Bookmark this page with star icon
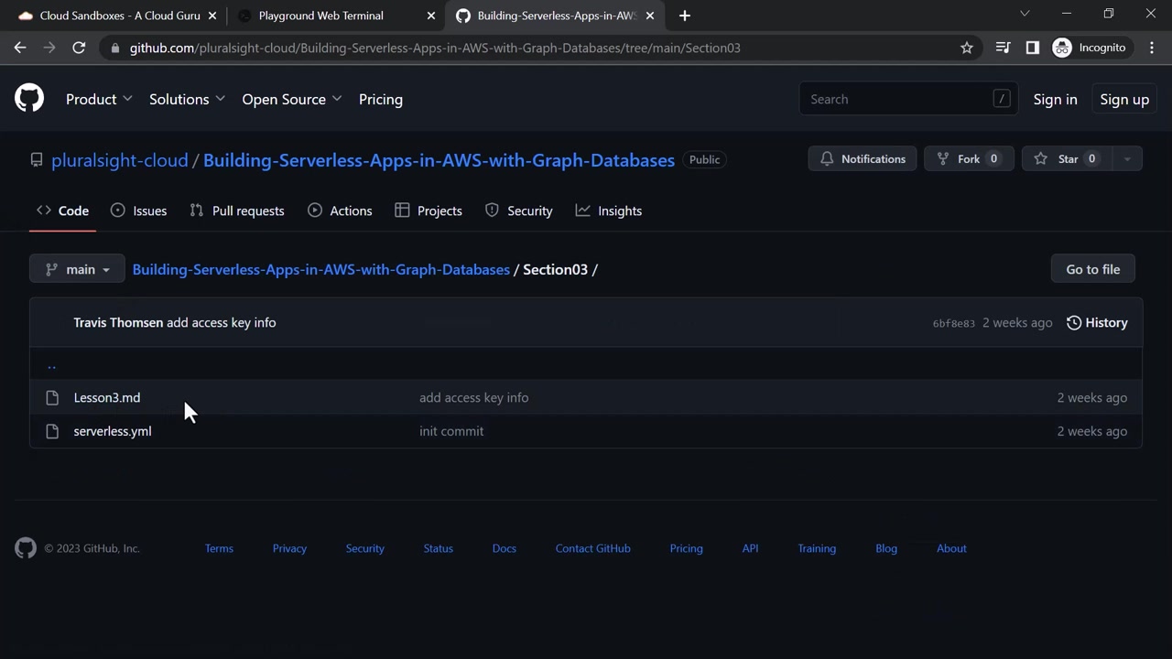The width and height of the screenshot is (1172, 659). click(x=966, y=48)
